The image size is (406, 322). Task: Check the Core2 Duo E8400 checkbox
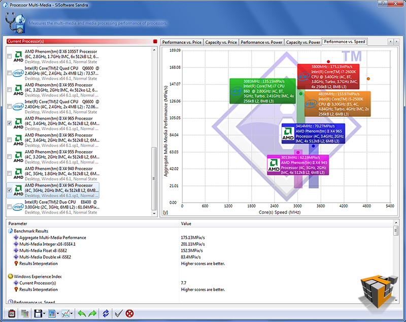pyautogui.click(x=9, y=207)
